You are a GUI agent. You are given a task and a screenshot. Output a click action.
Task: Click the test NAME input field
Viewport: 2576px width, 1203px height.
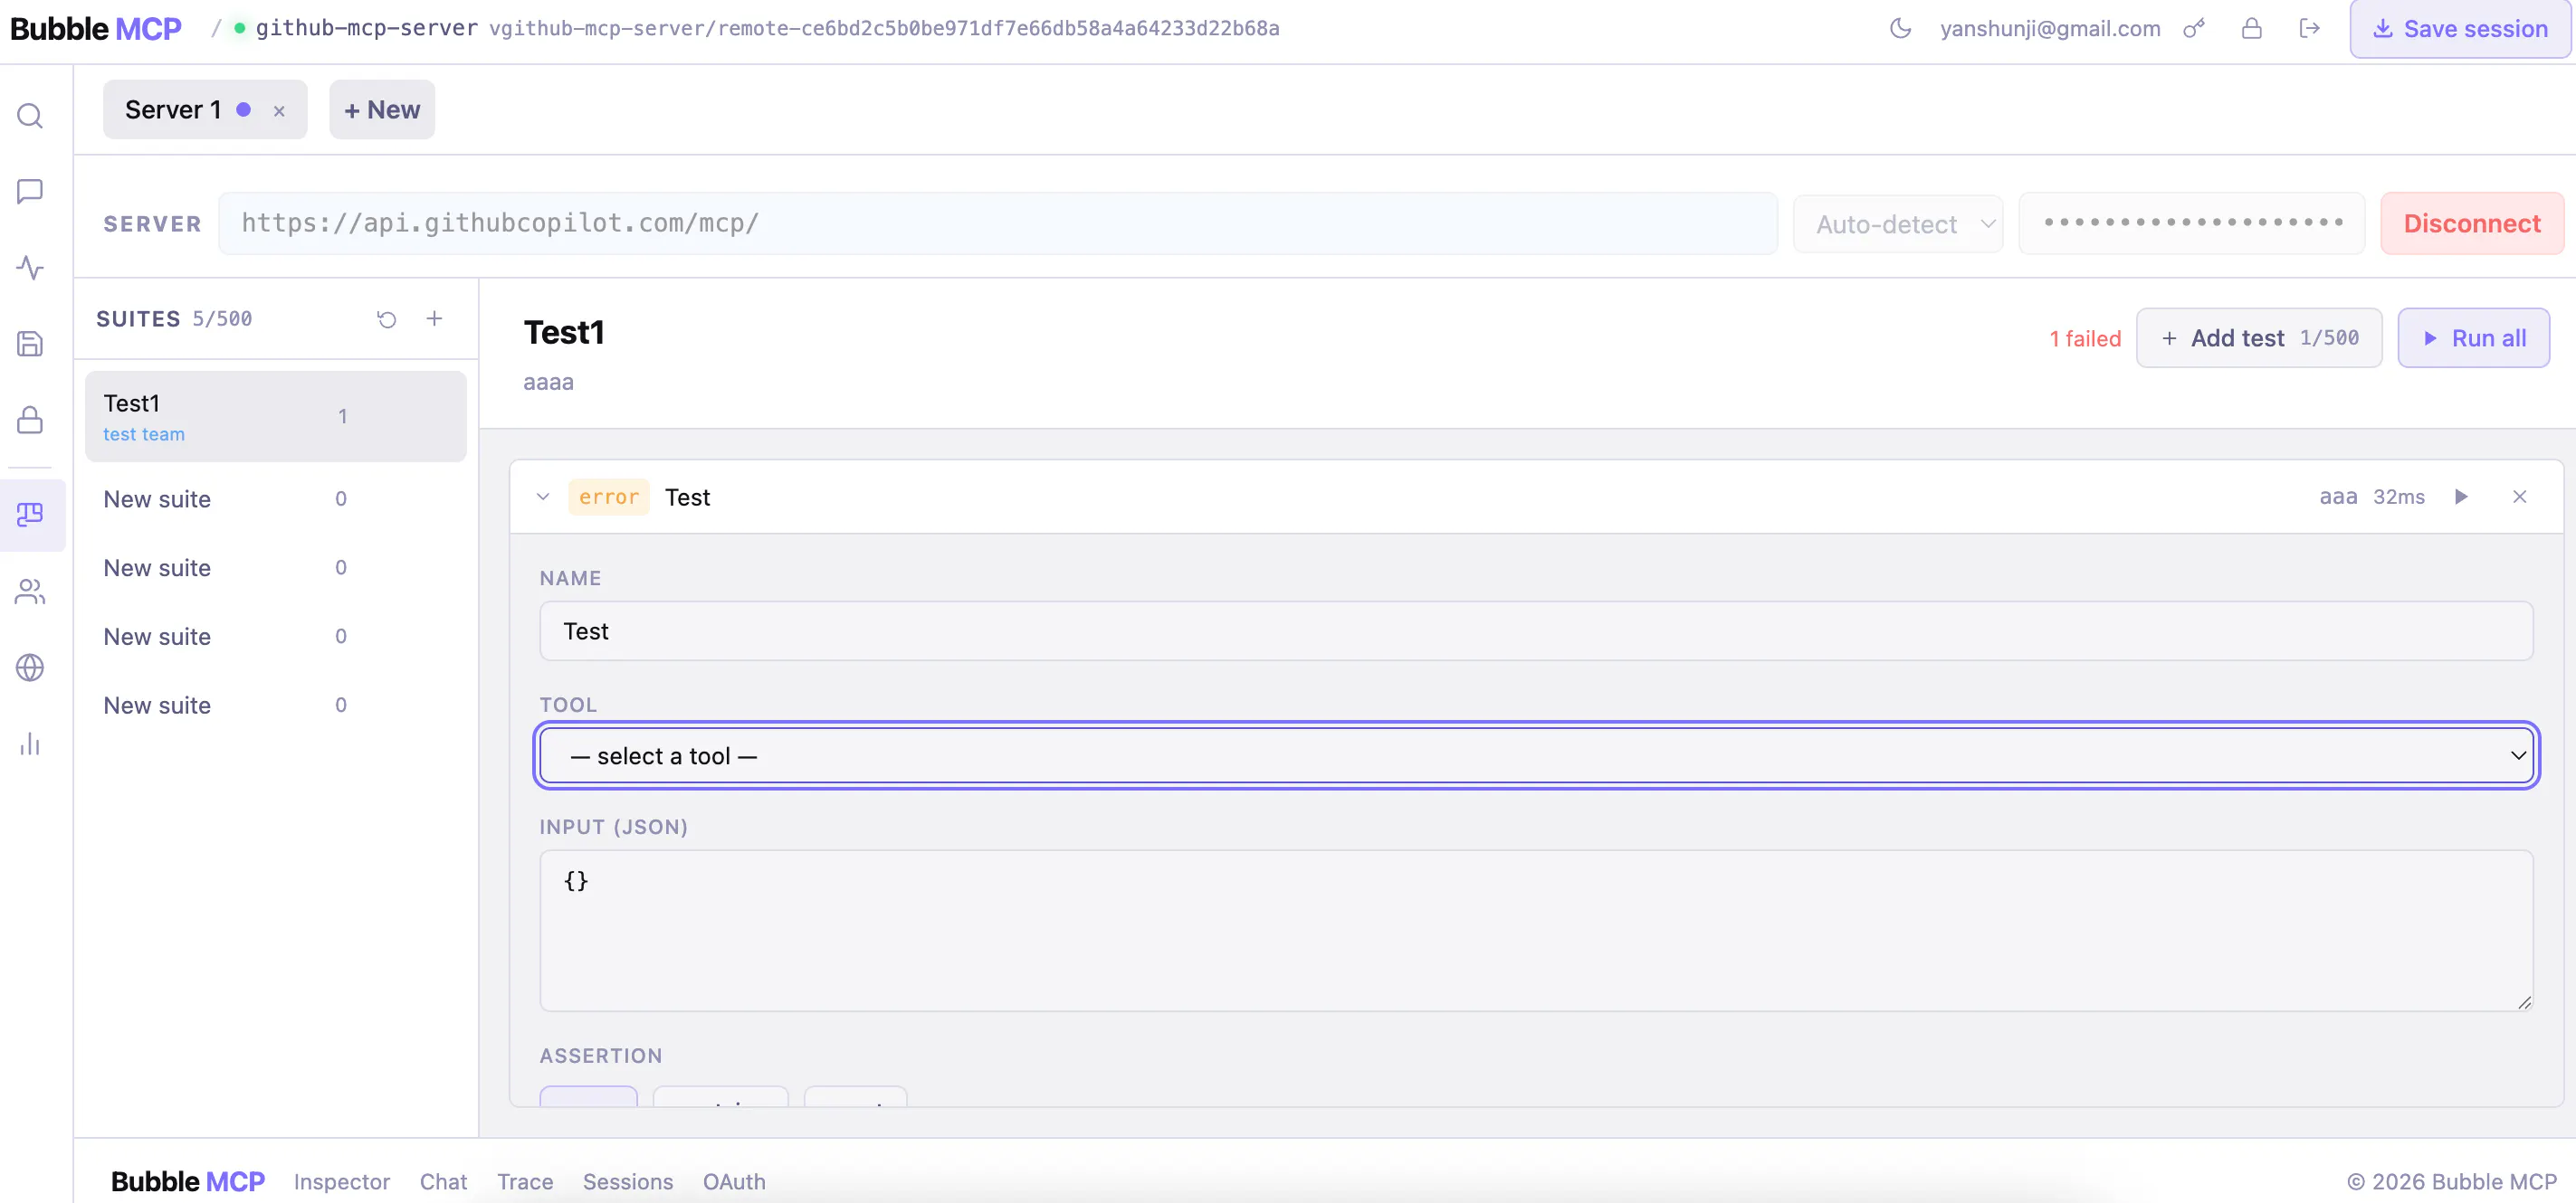pos(1536,630)
